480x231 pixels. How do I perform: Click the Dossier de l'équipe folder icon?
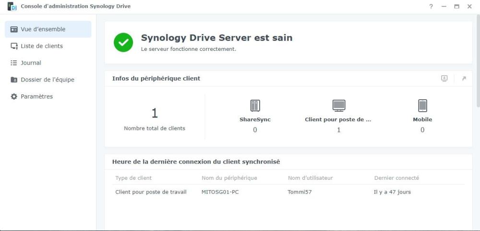coord(14,80)
